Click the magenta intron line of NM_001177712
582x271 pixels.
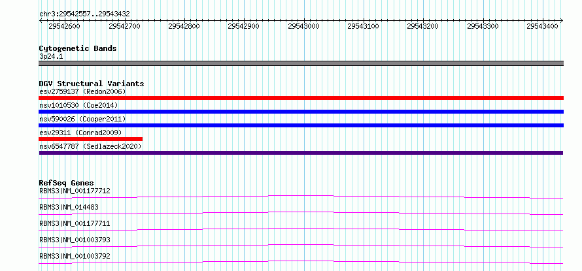[301, 197]
